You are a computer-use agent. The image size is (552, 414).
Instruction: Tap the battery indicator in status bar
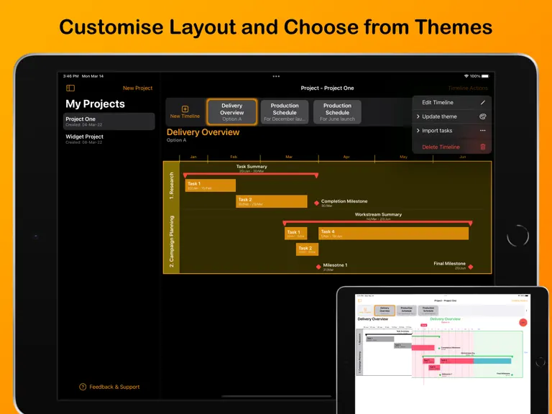[x=485, y=76]
